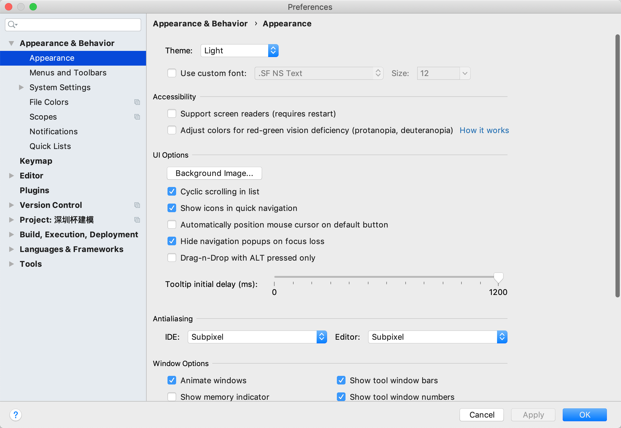Click the Version Control copy icon

click(137, 205)
